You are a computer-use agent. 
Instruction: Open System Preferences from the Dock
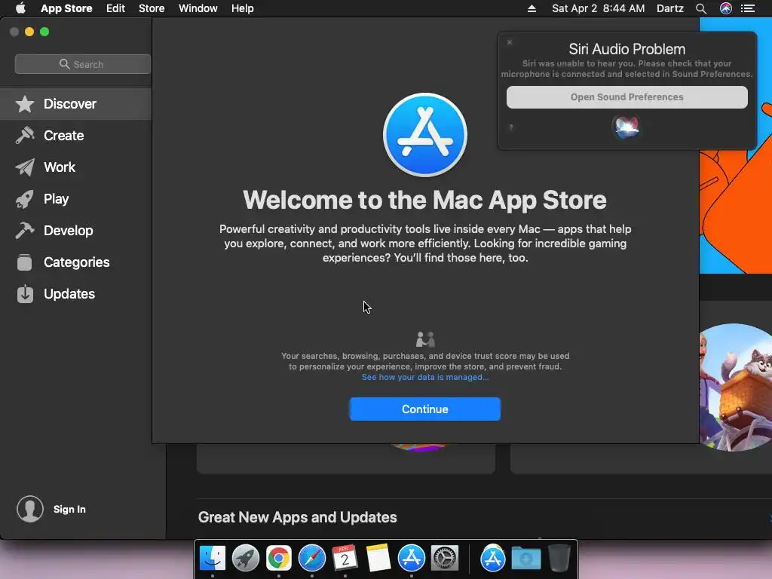pyautogui.click(x=445, y=558)
